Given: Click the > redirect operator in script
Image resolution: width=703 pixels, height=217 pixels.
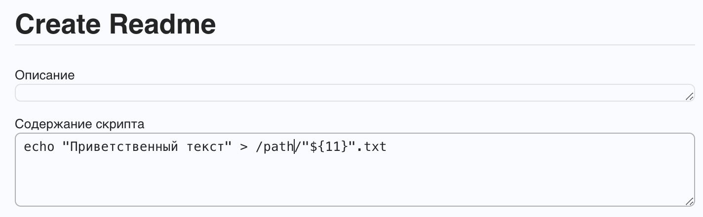Looking at the screenshot, I should pyautogui.click(x=243, y=147).
